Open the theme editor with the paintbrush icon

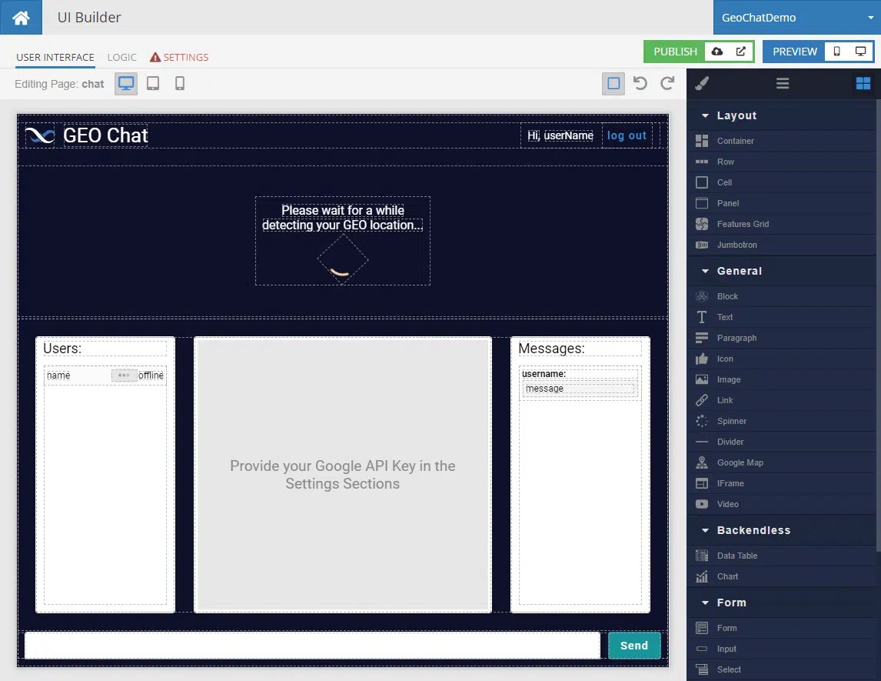coord(700,83)
